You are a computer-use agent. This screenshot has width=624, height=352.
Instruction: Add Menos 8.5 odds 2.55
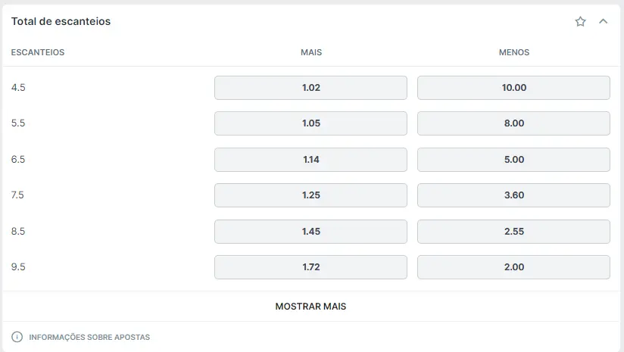[x=513, y=232]
